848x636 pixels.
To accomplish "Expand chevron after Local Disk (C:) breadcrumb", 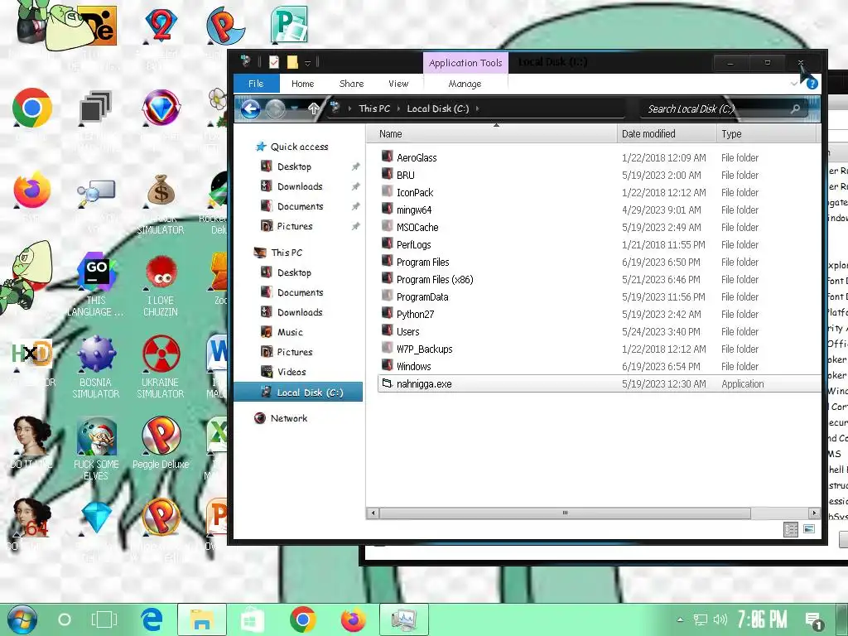I will (477, 108).
